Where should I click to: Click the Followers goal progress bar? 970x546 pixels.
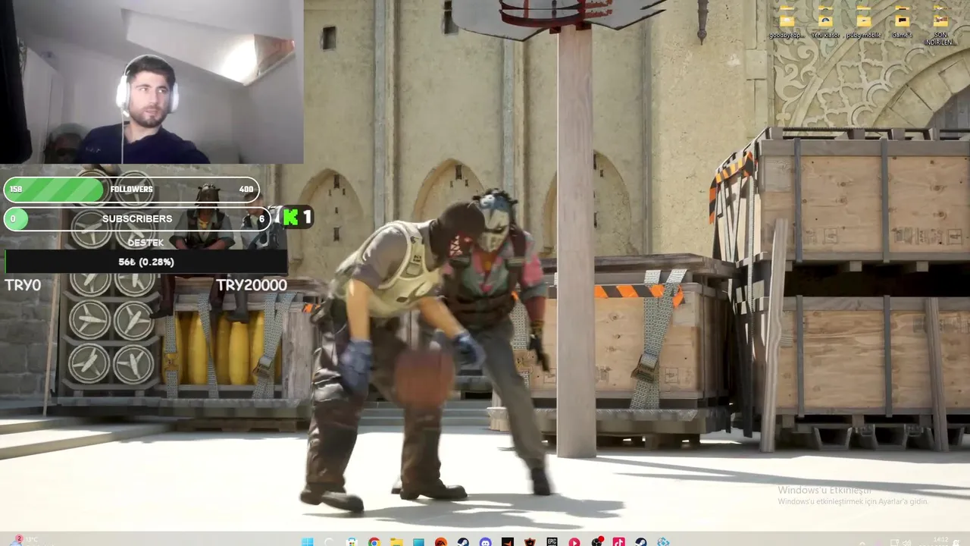(x=132, y=190)
